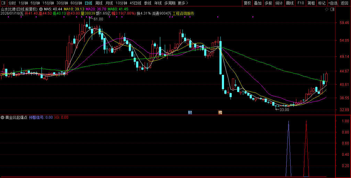The width and height of the screenshot is (351, 178).
Task: Click the diamond icon above the chart
Action: tap(327, 9)
